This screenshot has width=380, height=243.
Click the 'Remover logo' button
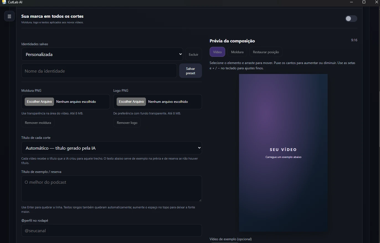tap(127, 122)
